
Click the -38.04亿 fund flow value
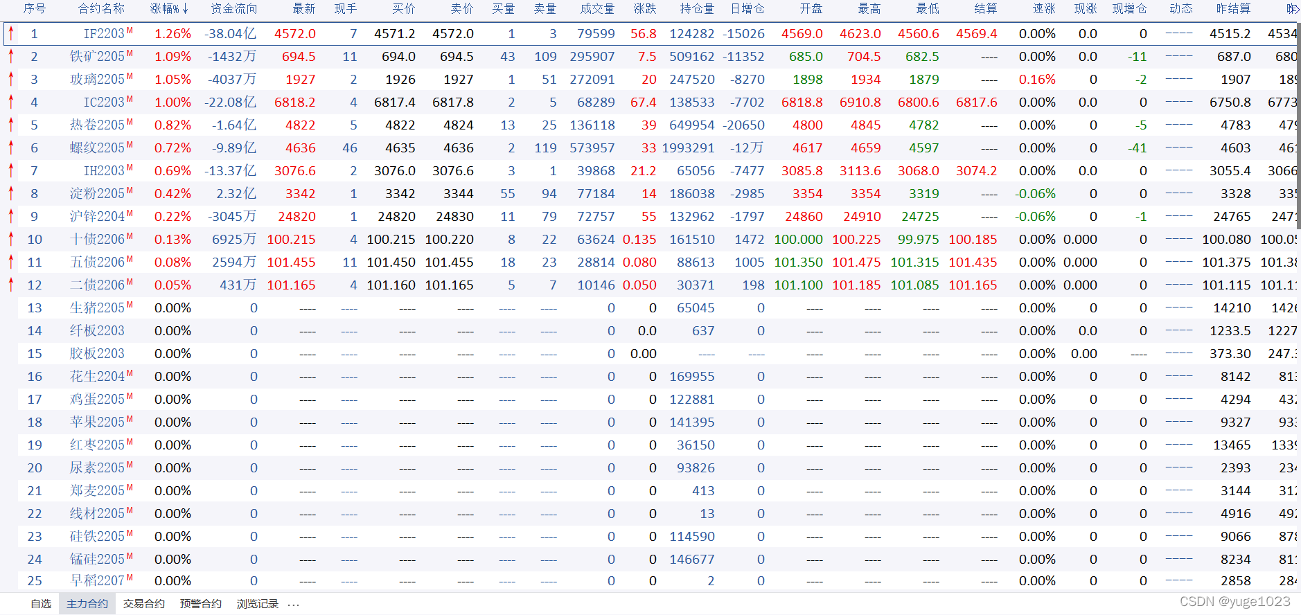coord(231,33)
